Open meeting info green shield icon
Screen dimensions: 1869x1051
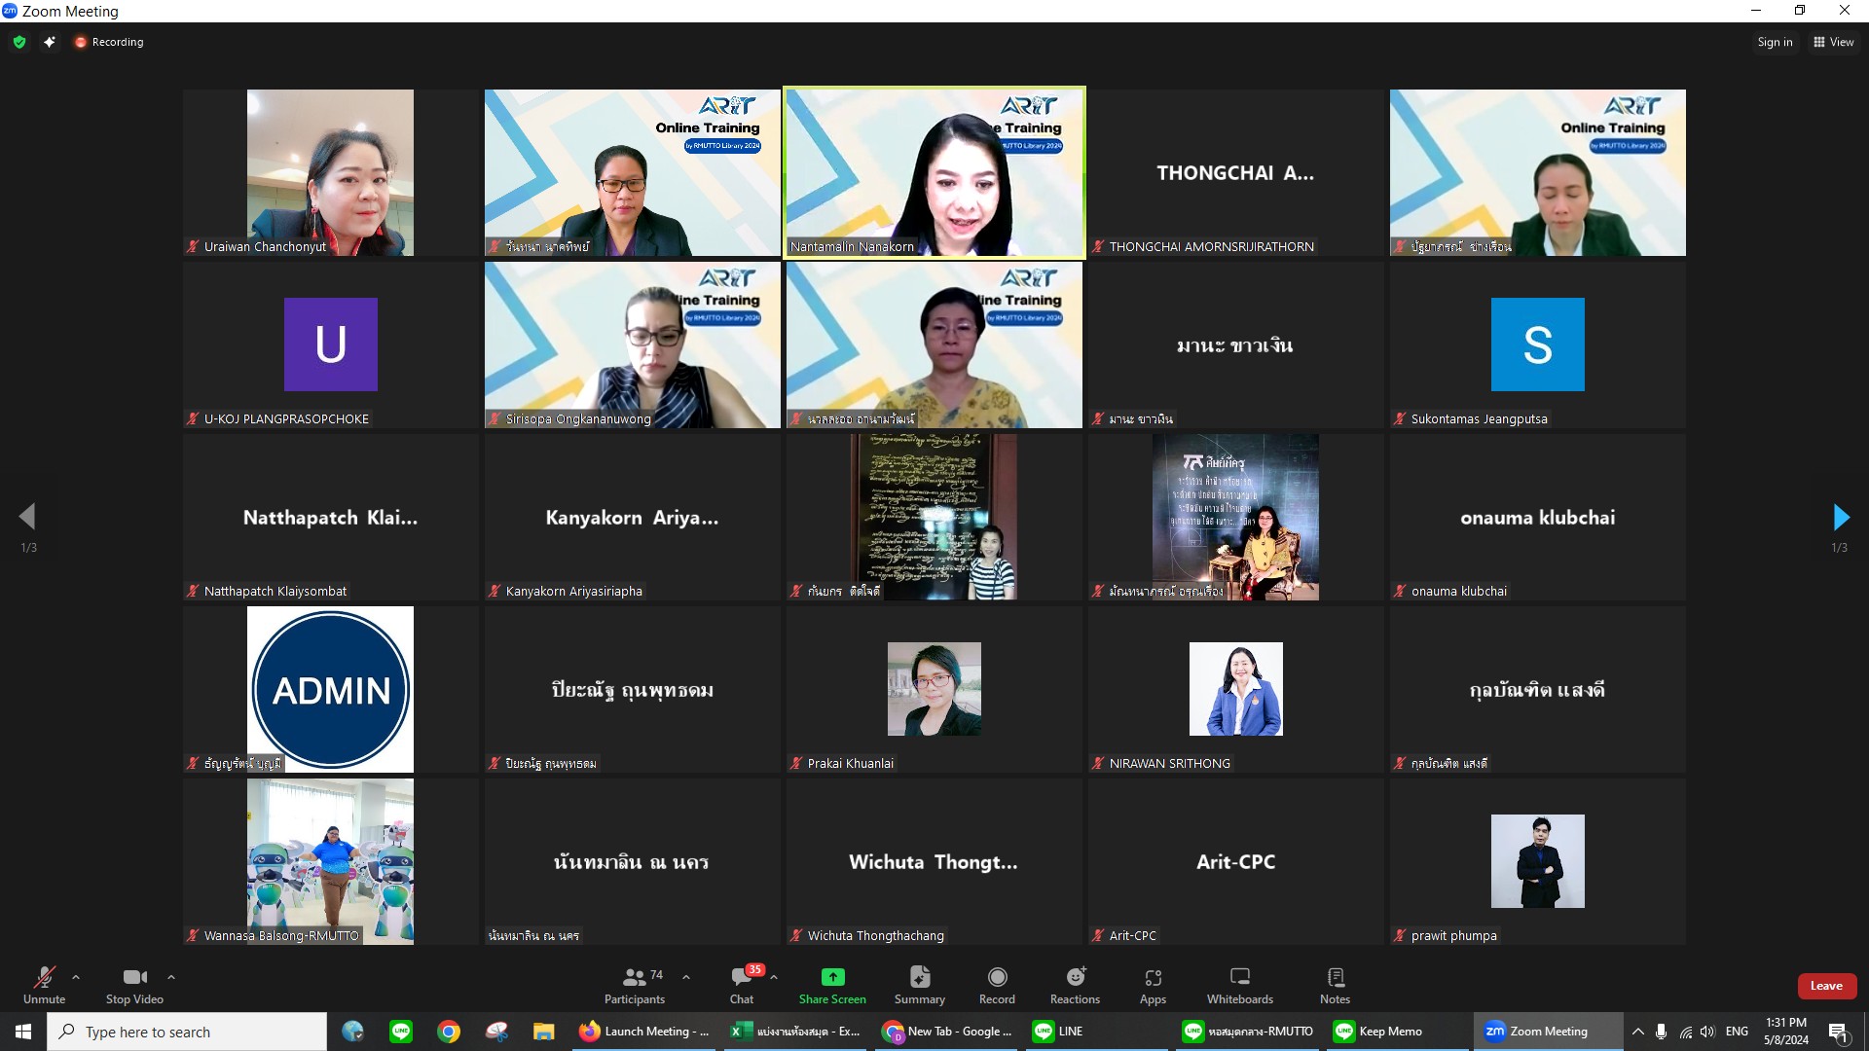[19, 42]
